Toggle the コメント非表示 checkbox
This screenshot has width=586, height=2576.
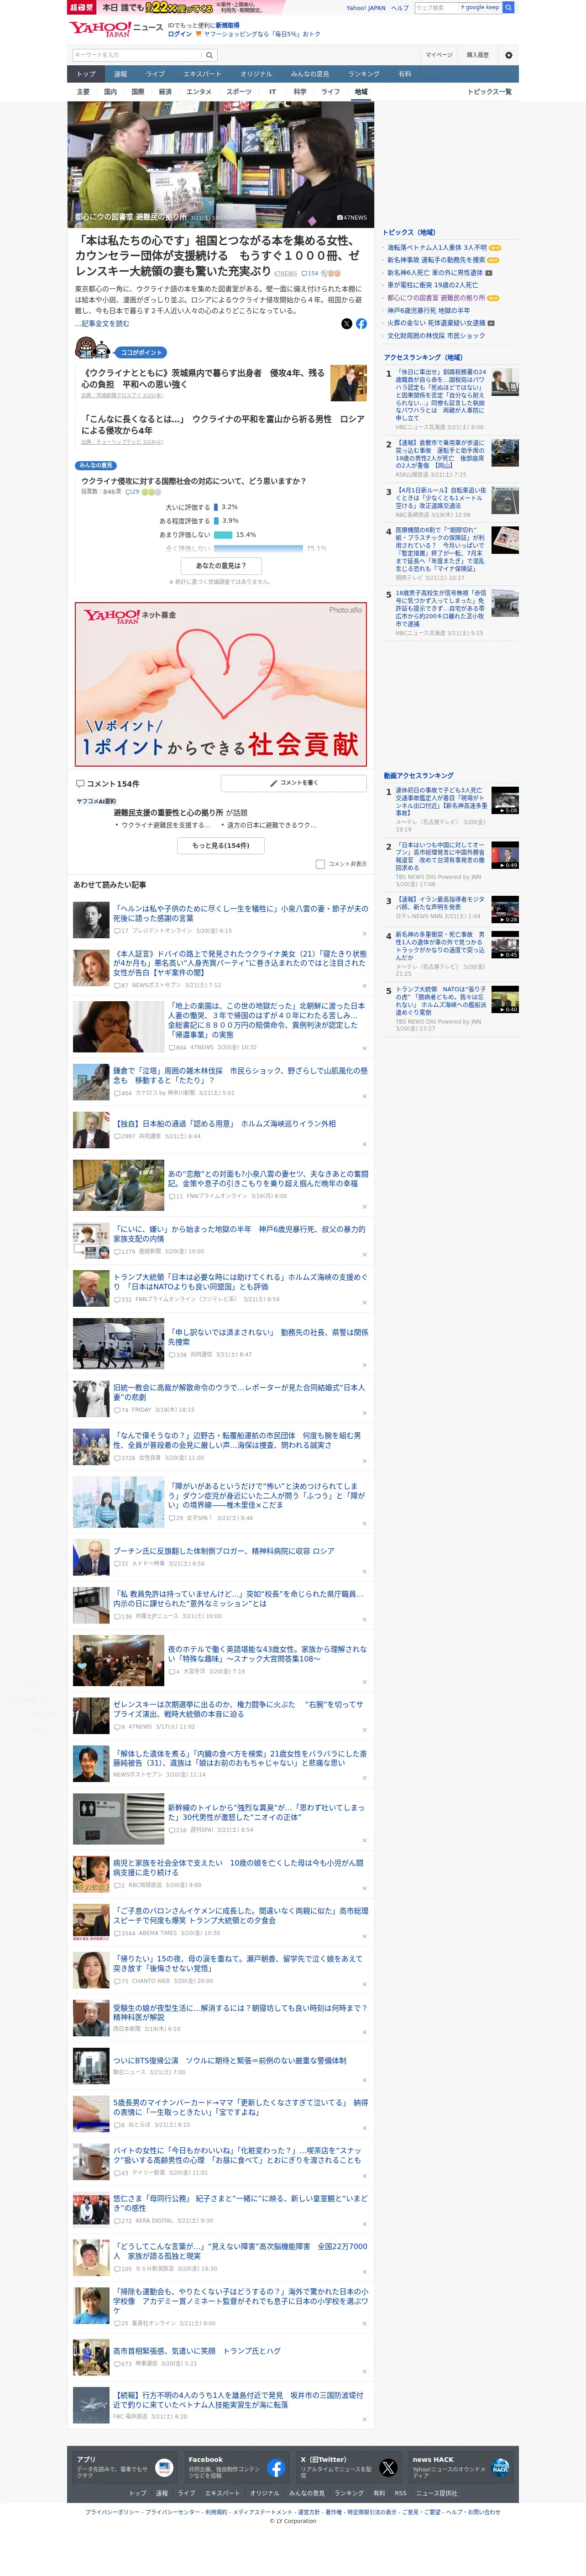coord(320,864)
